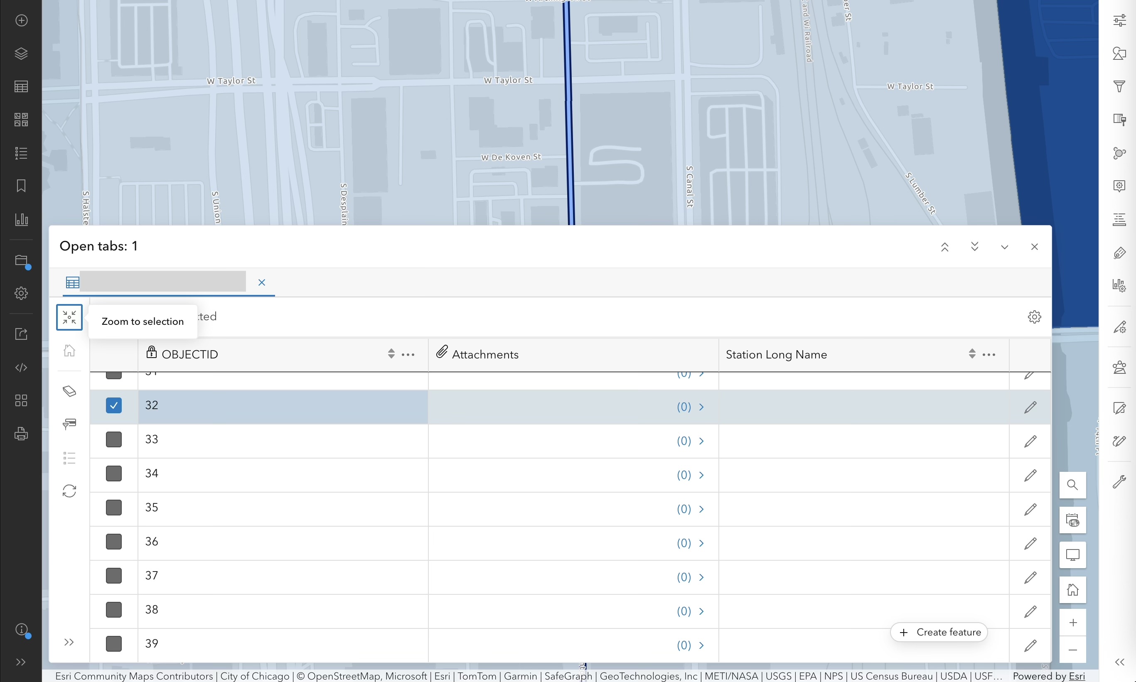Open the Tables panel in dark sidebar
Screen dimensions: 1136x682
[x=21, y=86]
